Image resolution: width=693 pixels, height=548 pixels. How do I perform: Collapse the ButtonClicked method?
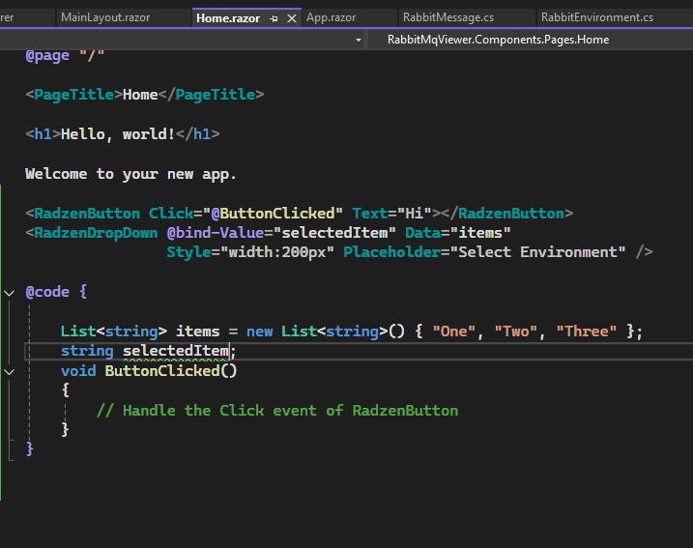point(10,372)
